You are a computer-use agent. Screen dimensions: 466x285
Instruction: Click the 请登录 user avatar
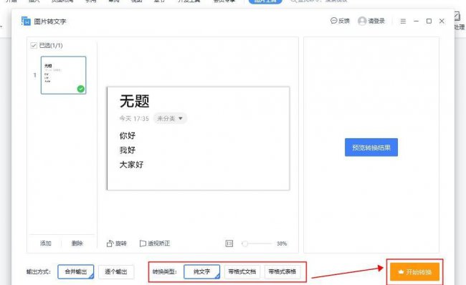point(362,21)
